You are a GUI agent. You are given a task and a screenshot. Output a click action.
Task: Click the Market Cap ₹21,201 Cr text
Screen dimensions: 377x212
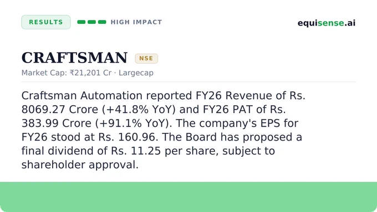[x=67, y=73]
